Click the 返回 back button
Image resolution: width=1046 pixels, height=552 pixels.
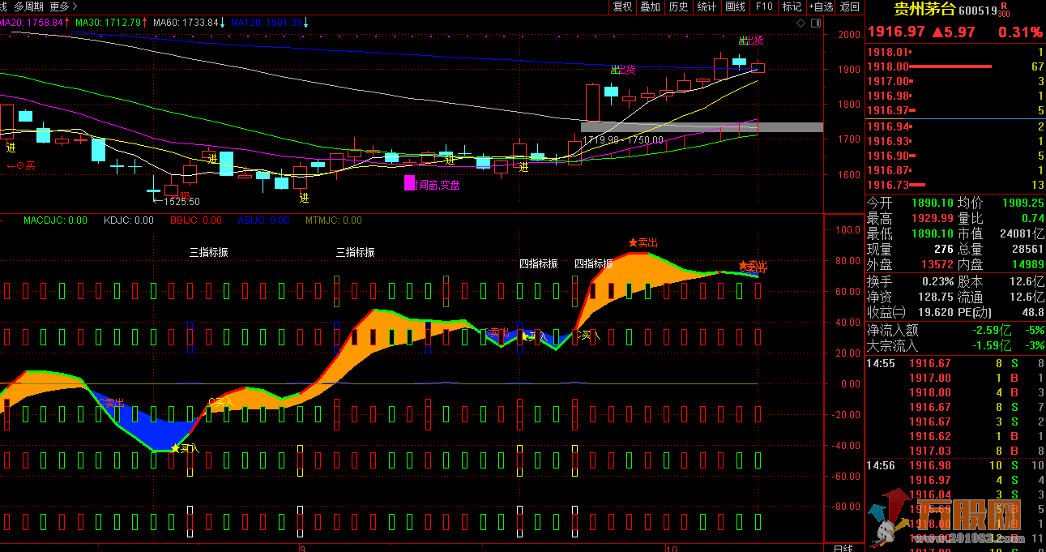pos(849,6)
